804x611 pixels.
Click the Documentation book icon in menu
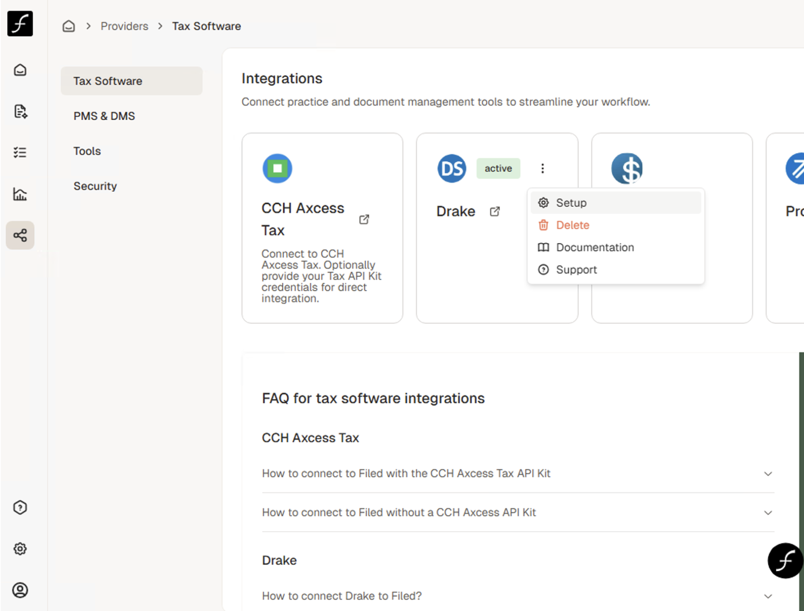coord(543,247)
